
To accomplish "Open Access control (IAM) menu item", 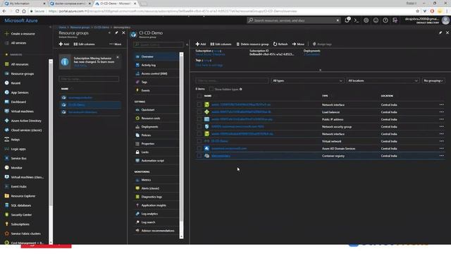I will [x=156, y=73].
